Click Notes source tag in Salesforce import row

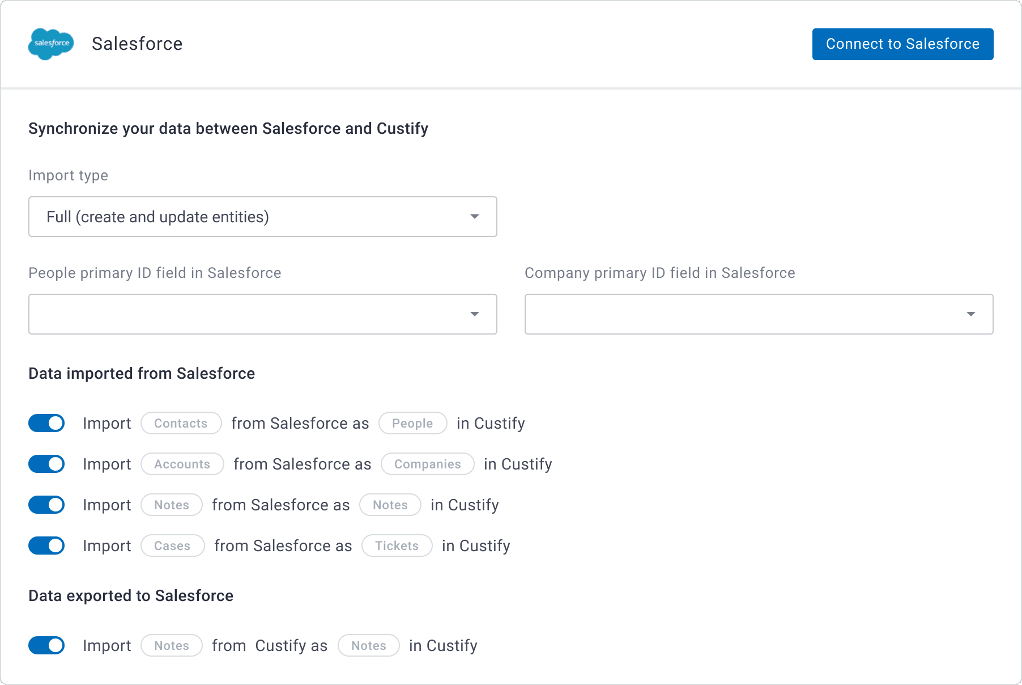pyautogui.click(x=171, y=505)
